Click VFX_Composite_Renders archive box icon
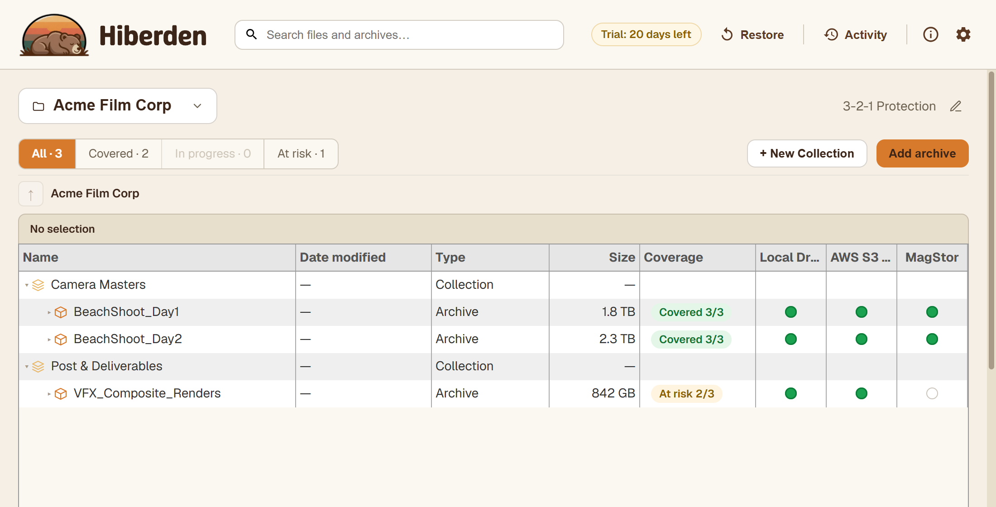 click(x=61, y=393)
